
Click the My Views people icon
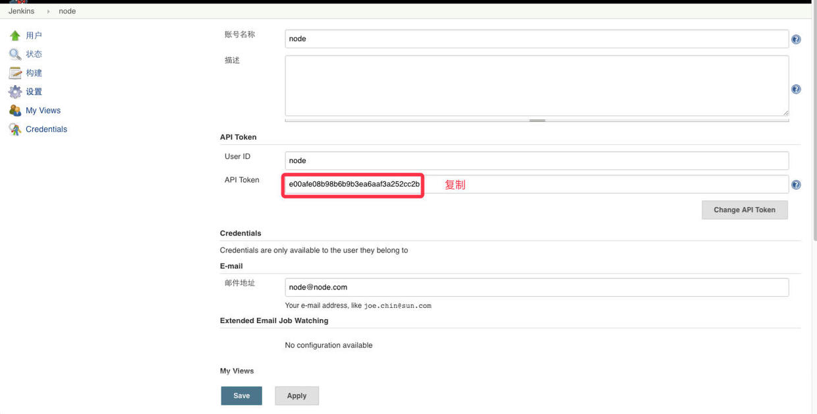tap(15, 111)
